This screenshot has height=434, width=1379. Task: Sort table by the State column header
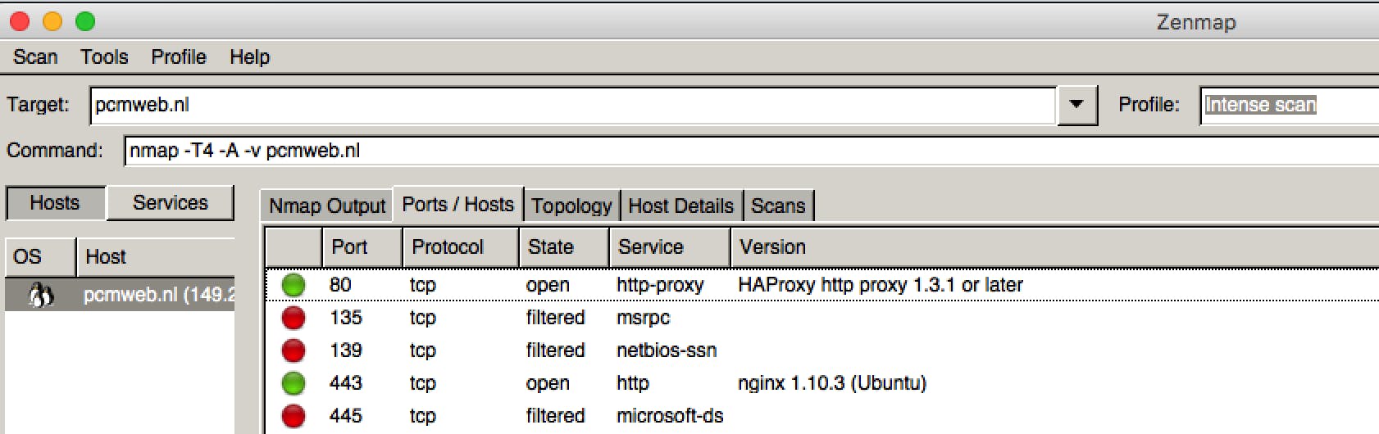[564, 246]
